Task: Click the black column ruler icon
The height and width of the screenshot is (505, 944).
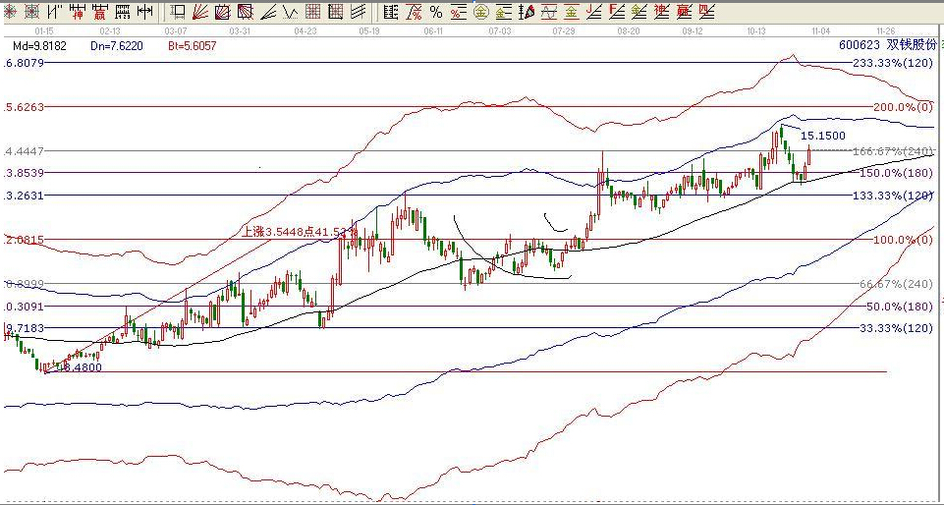Action: (391, 12)
